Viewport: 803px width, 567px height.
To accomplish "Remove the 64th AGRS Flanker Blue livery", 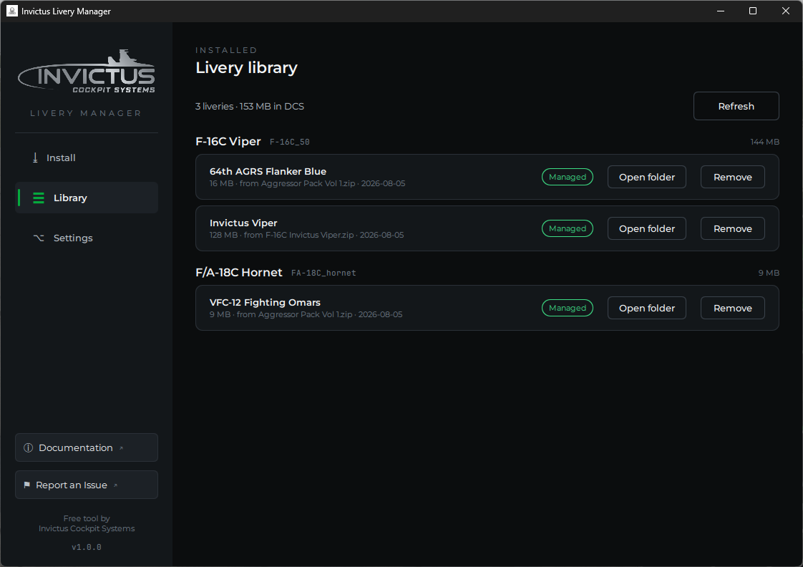I will [x=732, y=177].
